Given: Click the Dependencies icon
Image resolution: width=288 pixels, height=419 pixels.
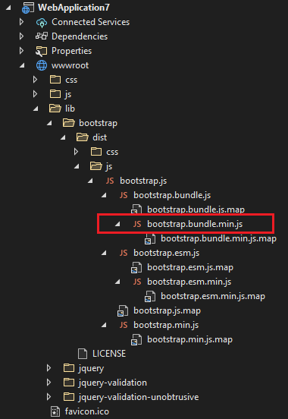Looking at the screenshot, I should (x=42, y=36).
